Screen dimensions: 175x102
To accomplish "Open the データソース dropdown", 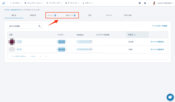I will 72,3.
